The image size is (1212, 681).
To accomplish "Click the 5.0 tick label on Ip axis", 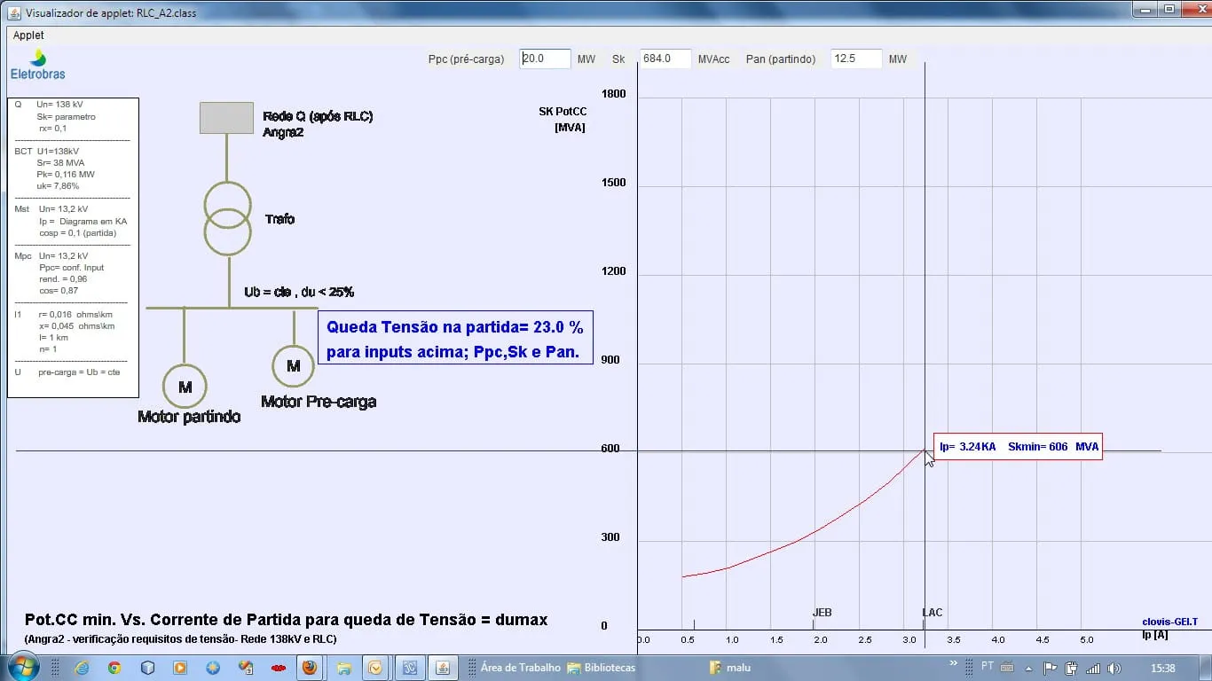I will pos(1087,639).
